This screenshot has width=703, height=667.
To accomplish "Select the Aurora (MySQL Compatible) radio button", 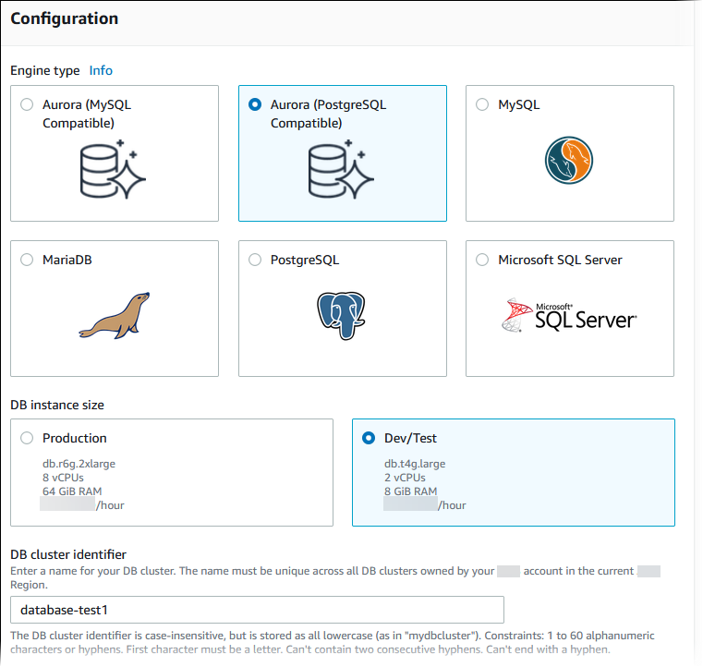I will click(27, 105).
